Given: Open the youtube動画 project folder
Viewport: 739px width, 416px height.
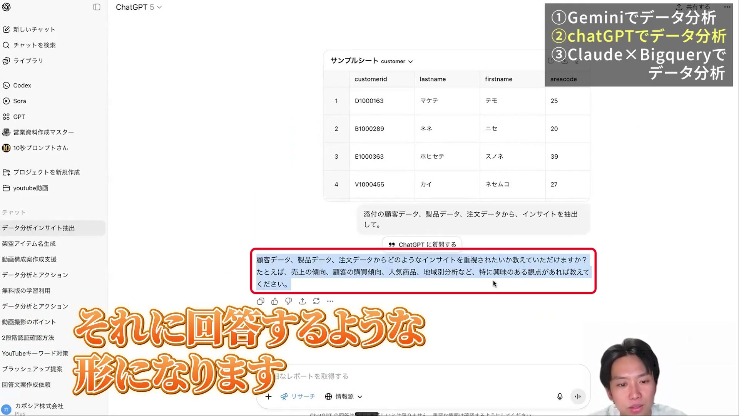Looking at the screenshot, I should pos(26,188).
